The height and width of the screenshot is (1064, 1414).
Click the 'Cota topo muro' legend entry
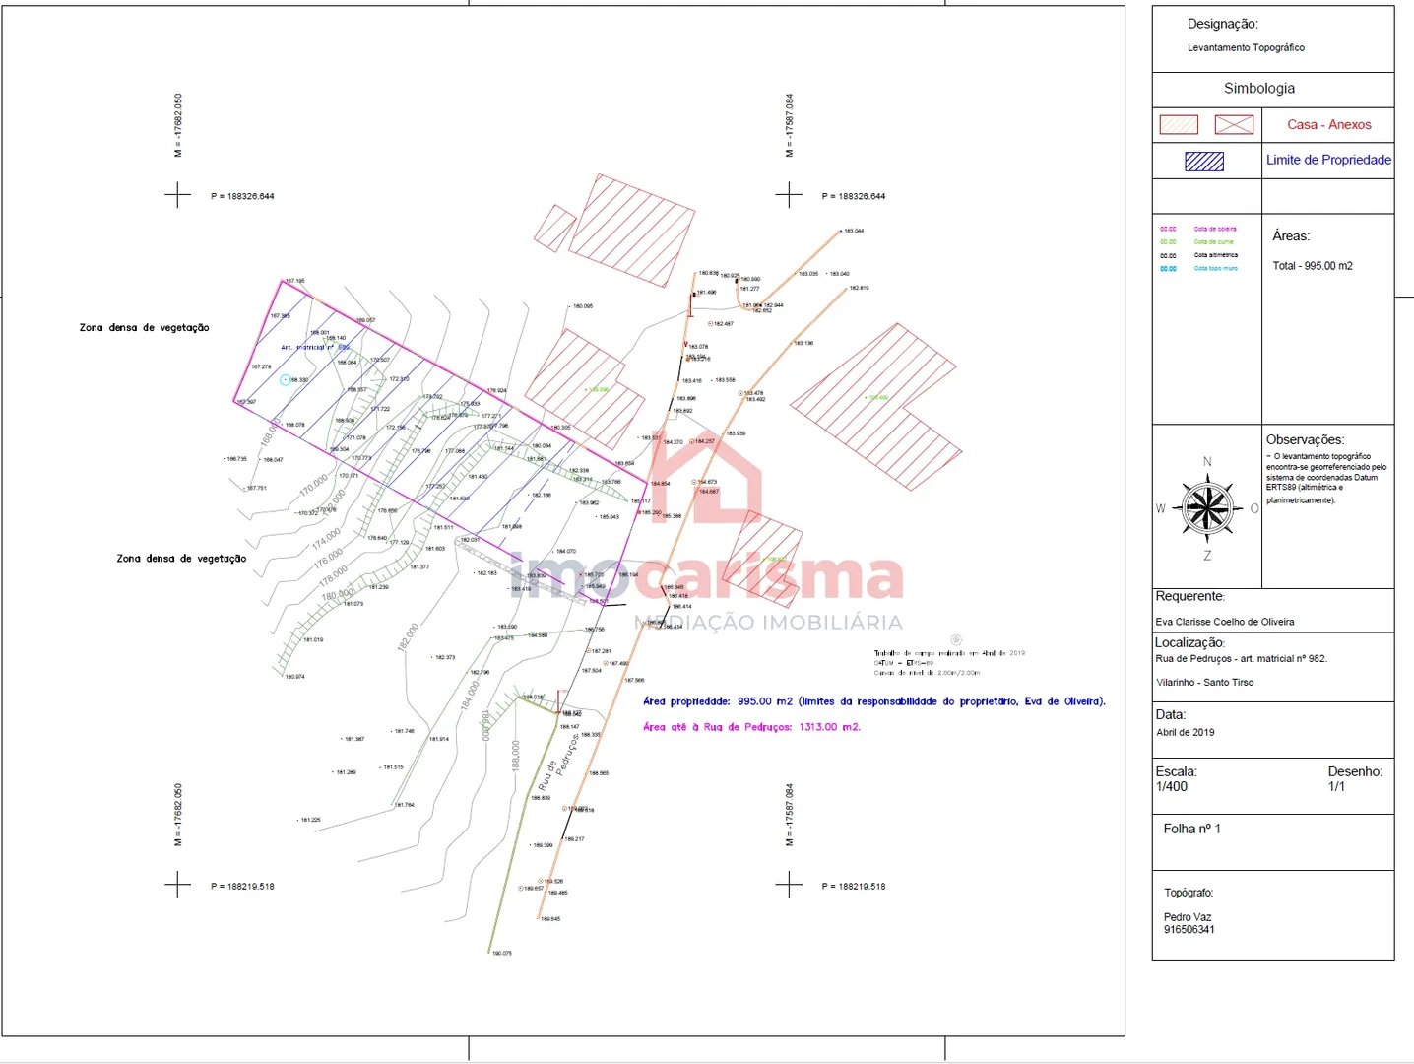pyautogui.click(x=1216, y=268)
